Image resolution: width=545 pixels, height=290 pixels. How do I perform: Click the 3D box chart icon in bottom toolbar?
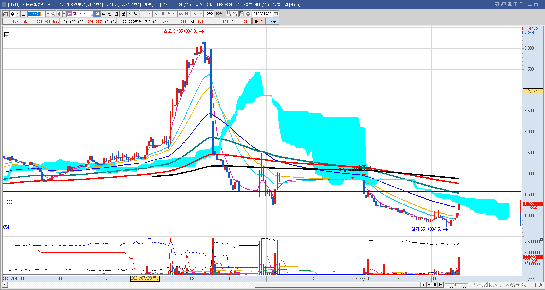coord(512,285)
